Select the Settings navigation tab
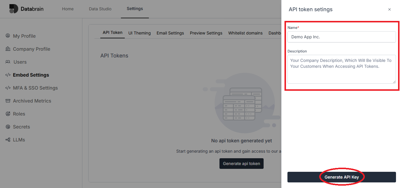 pyautogui.click(x=135, y=9)
